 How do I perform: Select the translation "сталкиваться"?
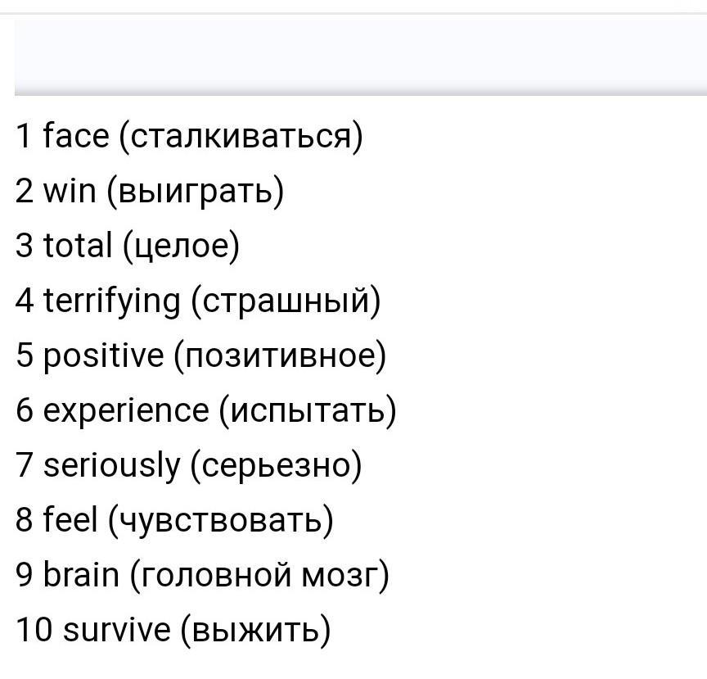click(241, 136)
